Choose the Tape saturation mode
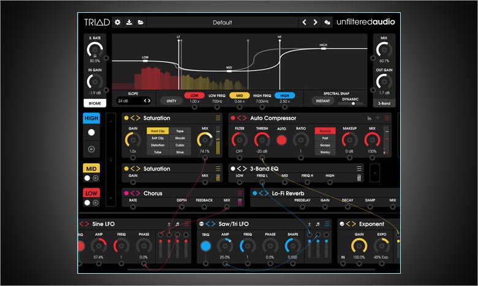 (x=180, y=131)
